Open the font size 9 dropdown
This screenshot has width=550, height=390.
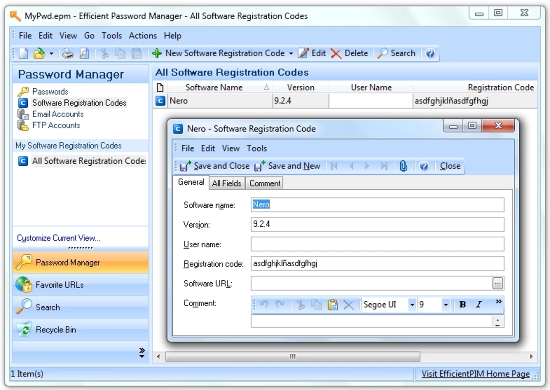click(x=446, y=305)
